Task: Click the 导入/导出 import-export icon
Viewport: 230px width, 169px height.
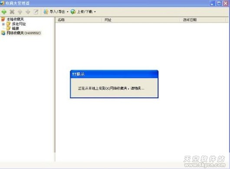Action: (x=46, y=12)
